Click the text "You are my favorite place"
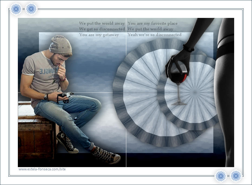 click(x=152, y=23)
